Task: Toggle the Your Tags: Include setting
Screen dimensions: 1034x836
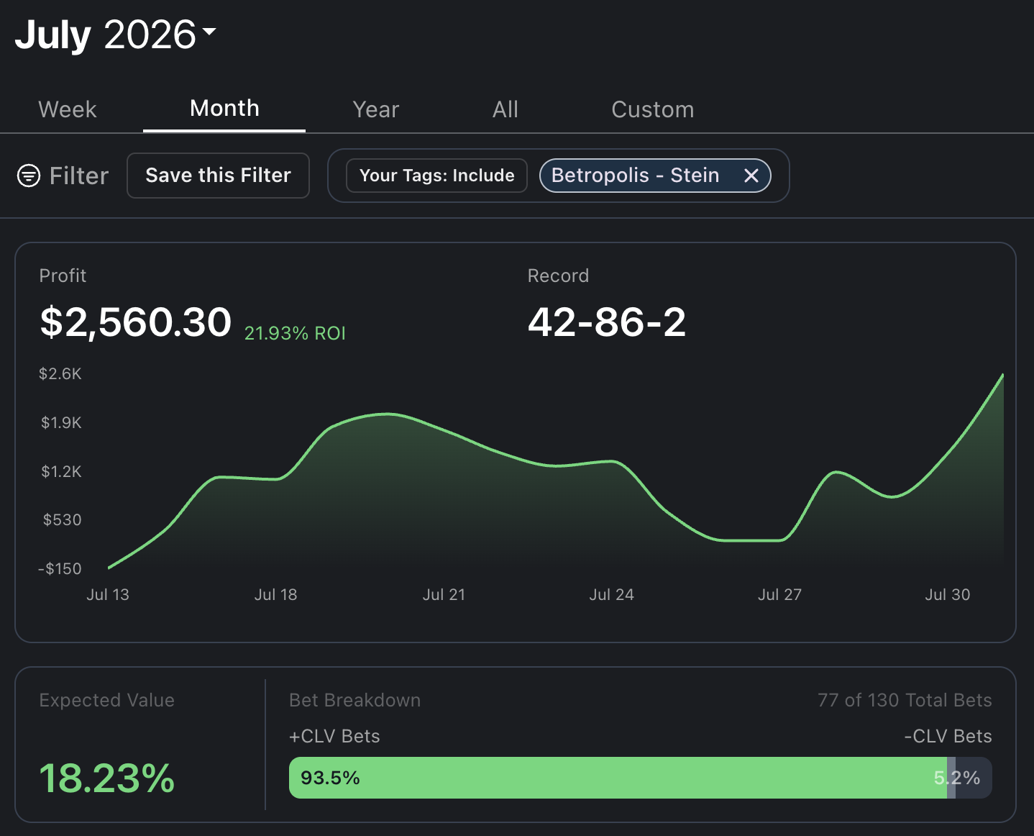Action: point(437,176)
